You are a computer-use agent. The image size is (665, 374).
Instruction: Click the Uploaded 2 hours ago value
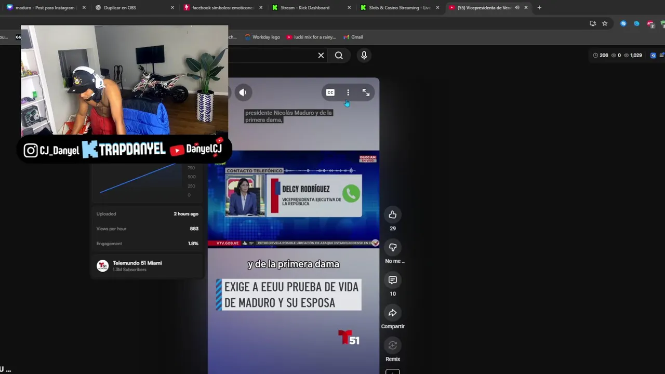click(186, 214)
